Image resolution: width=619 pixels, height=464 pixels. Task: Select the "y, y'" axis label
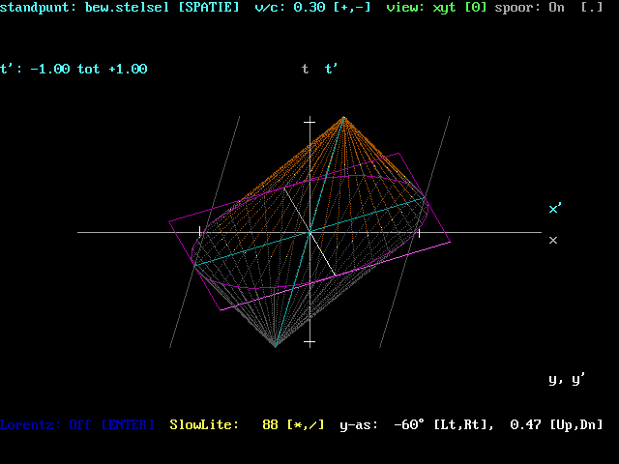(568, 379)
